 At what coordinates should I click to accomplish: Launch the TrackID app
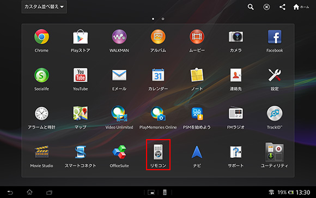pyautogui.click(x=275, y=118)
